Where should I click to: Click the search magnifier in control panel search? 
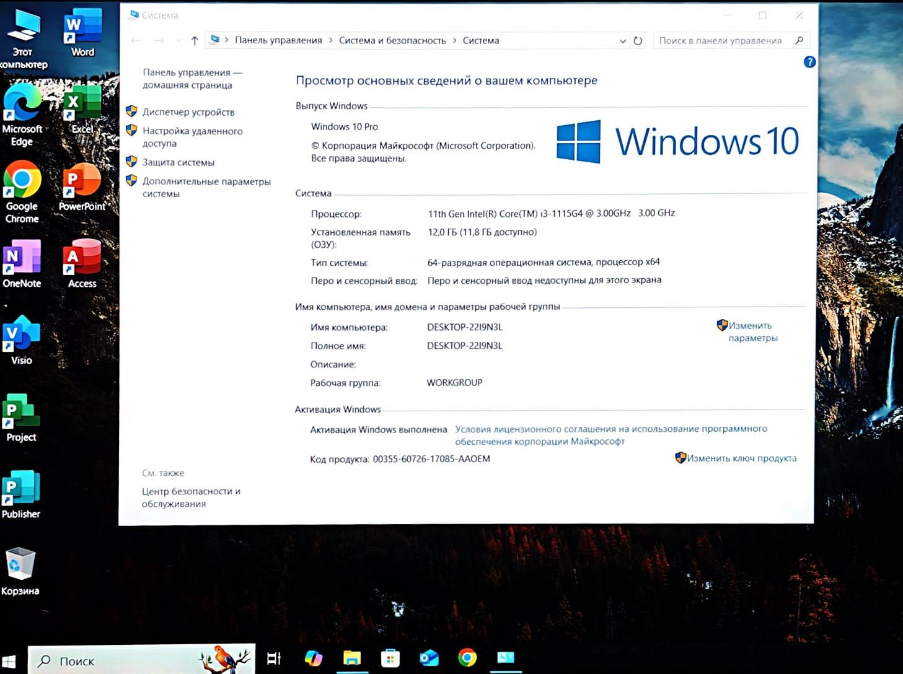(799, 40)
